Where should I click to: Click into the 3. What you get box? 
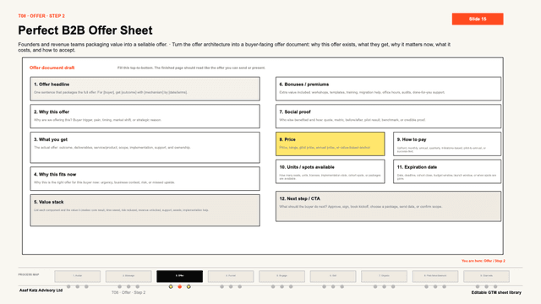pos(145,148)
